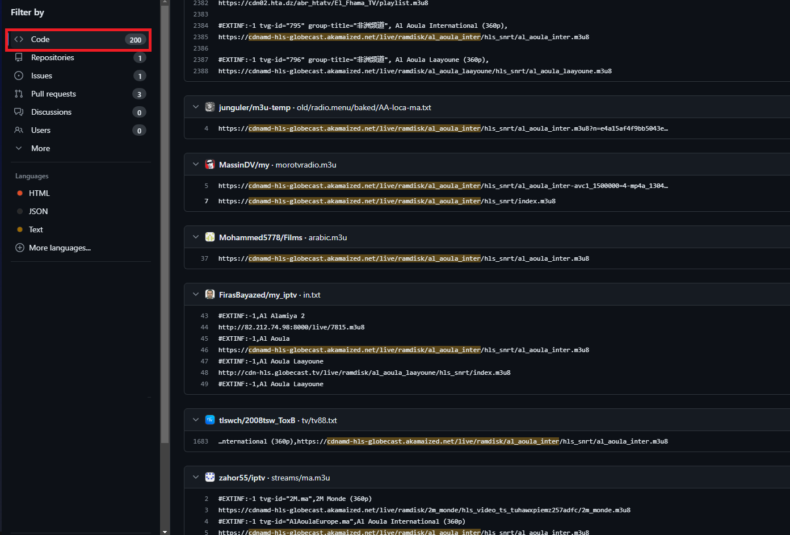Open the Mohammed5778/Films repository link
Screen dimensions: 790x535
point(260,237)
